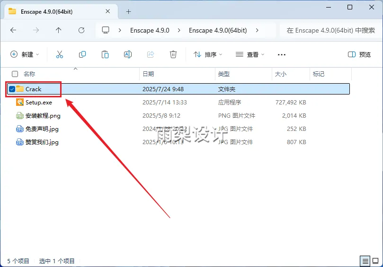Select the 赞赏我们.jpg file name

(x=42, y=142)
